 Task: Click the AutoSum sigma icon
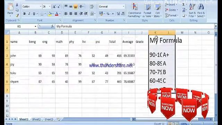[183, 5]
